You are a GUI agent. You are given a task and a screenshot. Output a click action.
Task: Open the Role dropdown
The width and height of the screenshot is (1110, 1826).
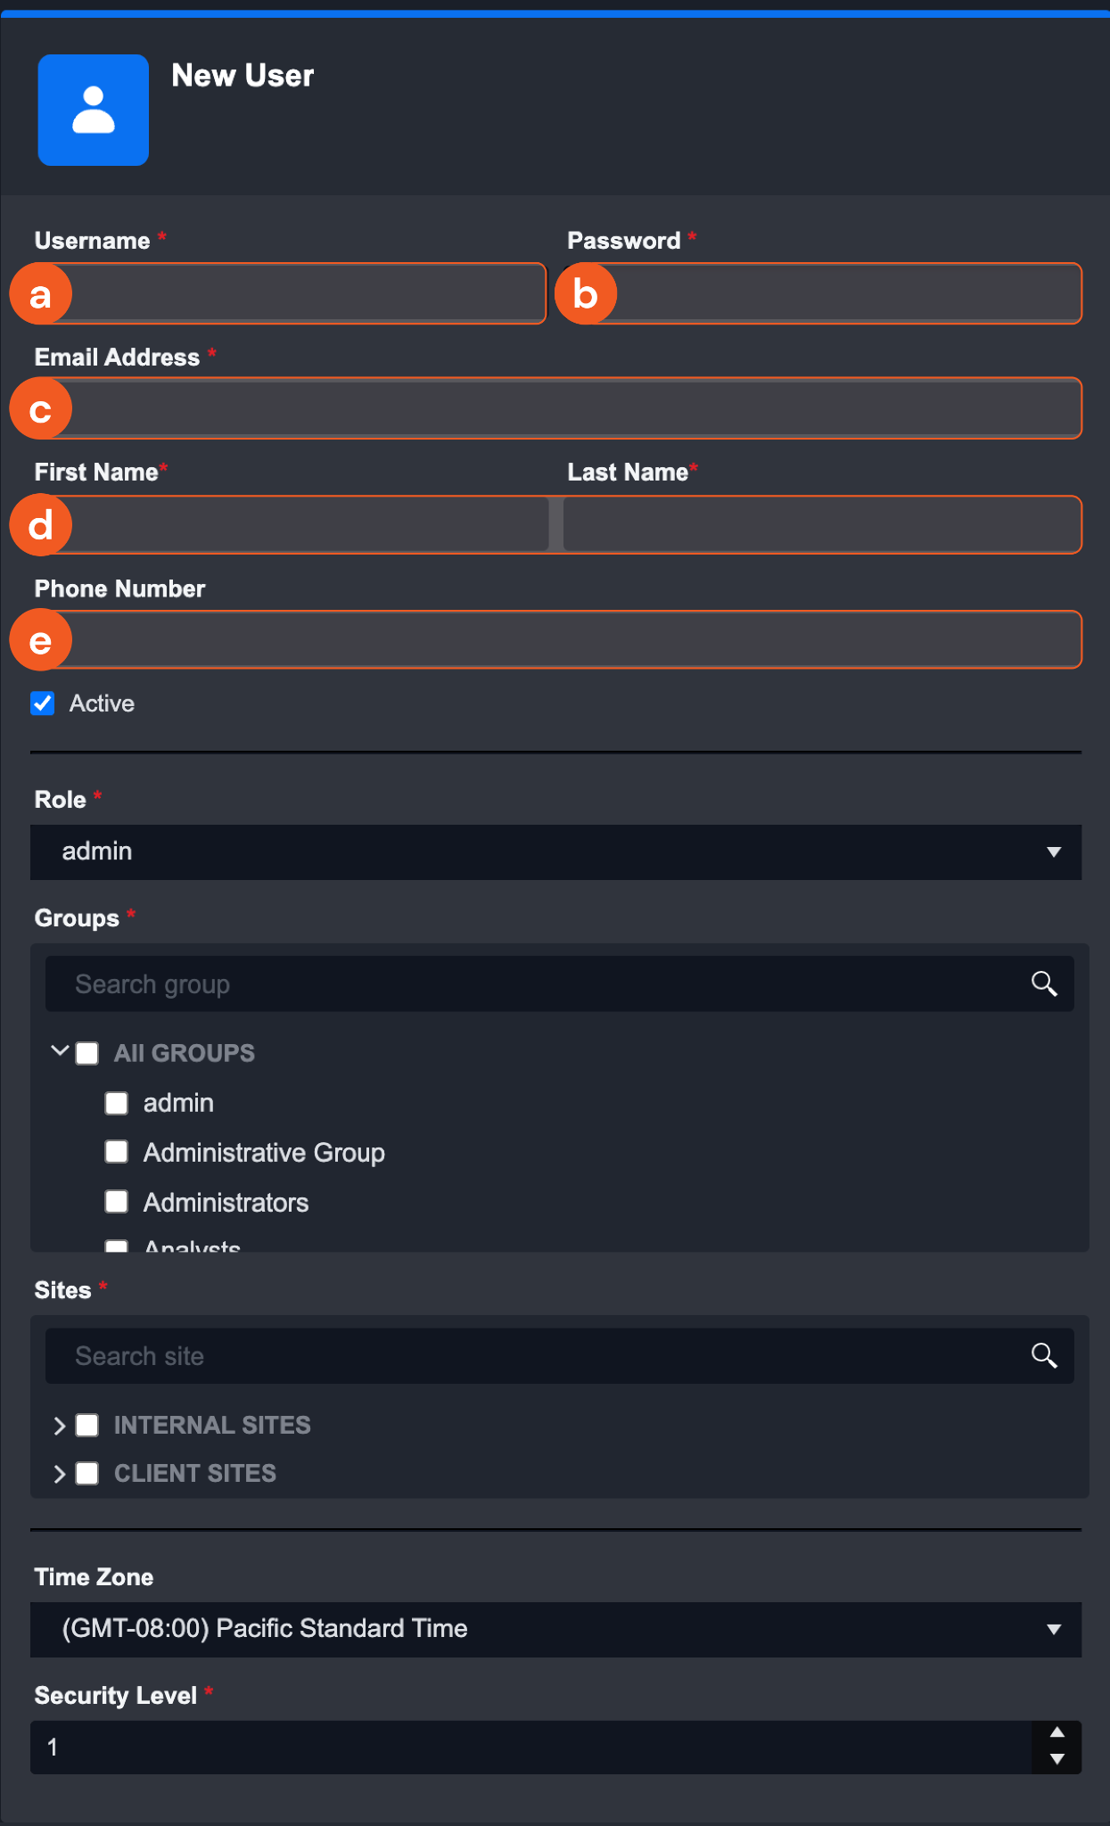coord(555,851)
